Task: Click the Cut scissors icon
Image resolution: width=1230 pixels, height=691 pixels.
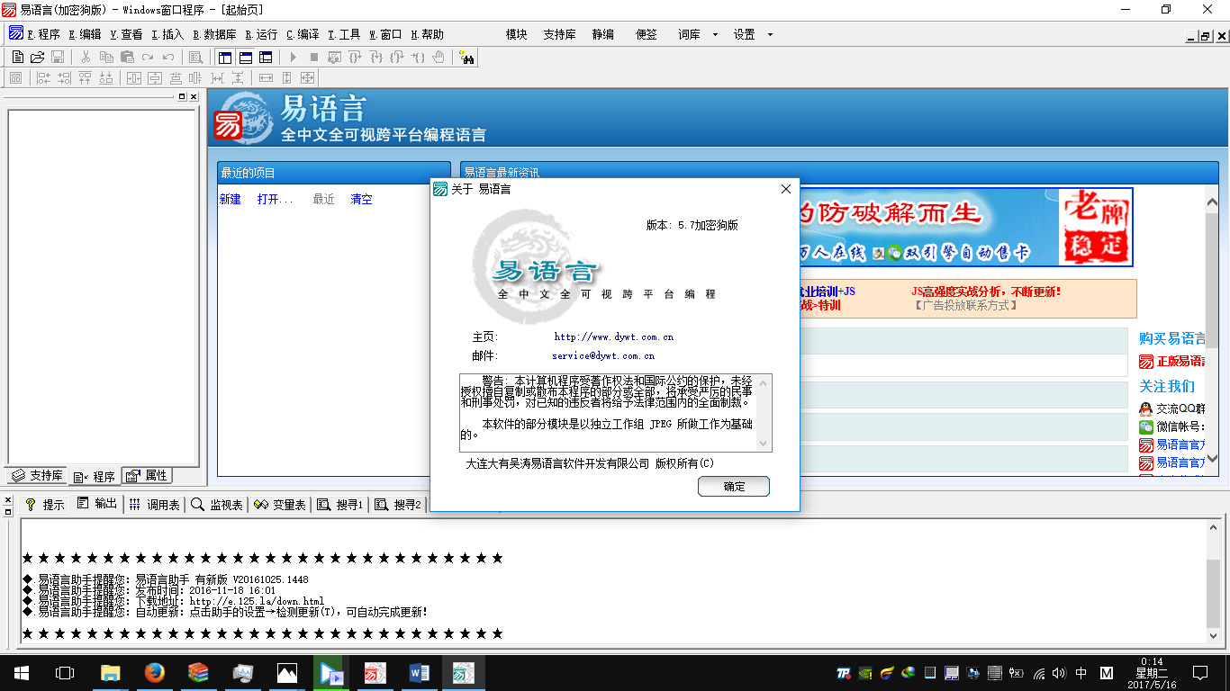Action: click(x=85, y=57)
